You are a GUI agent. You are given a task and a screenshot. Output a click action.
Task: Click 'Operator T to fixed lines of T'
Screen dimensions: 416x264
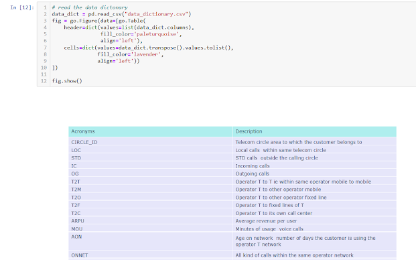click(314, 205)
